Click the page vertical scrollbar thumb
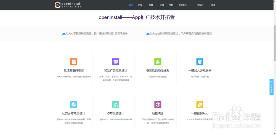 point(275,43)
